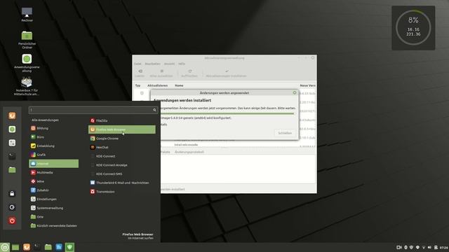449x252 pixels.
Task: Switch to the Änderungsprotokoll tab
Action: [x=189, y=152]
